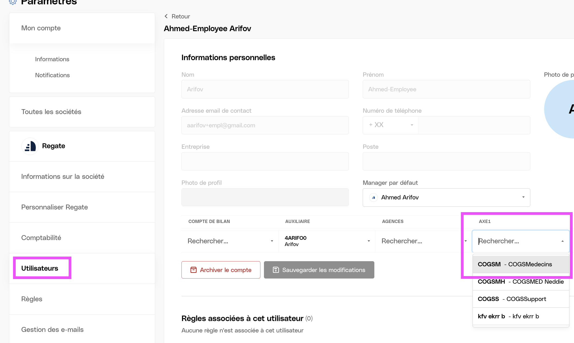Open the Manager par défaut dropdown
The width and height of the screenshot is (574, 343).
(x=446, y=198)
